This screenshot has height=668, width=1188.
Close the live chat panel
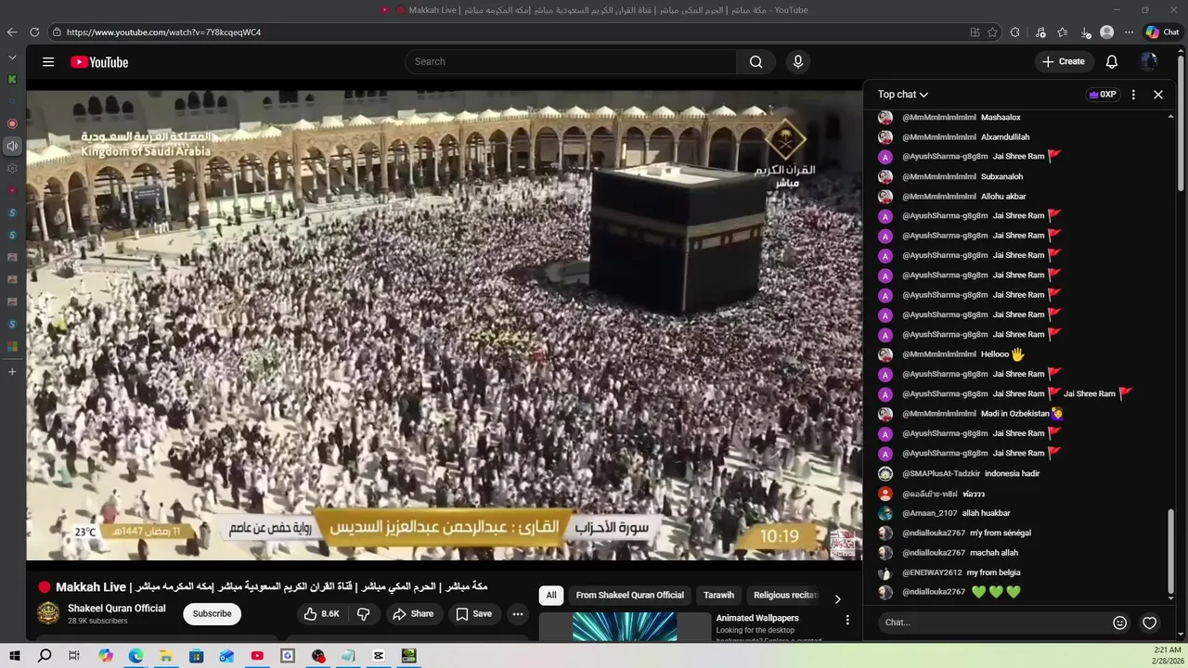[x=1158, y=95]
